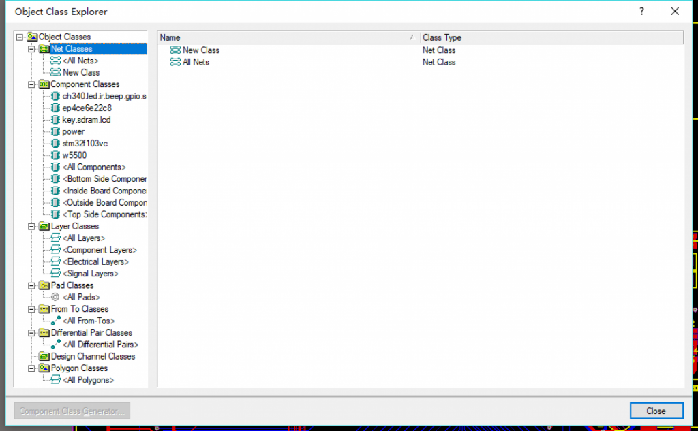
Task: Click the All From-Tos icon
Action: click(56, 321)
